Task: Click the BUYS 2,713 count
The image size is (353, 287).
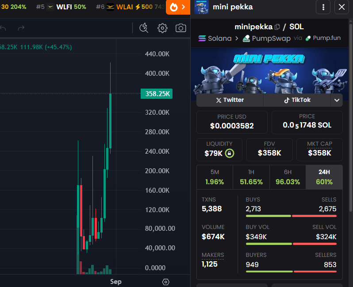Action: [253, 209]
